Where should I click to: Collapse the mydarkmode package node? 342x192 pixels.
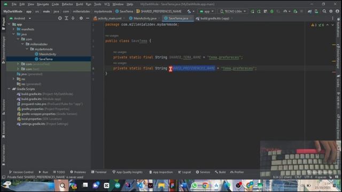pos(27,49)
